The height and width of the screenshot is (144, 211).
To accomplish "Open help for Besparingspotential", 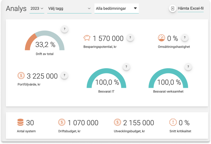I will [x=130, y=38].
